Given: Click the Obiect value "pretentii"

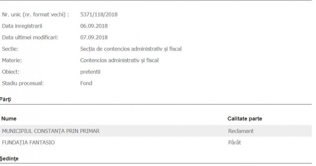Looking at the screenshot, I should tap(90, 72).
